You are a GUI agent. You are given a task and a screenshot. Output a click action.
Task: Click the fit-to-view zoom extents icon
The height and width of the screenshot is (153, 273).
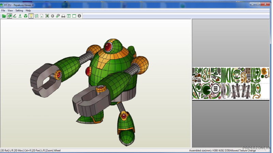pyautogui.click(x=47, y=16)
